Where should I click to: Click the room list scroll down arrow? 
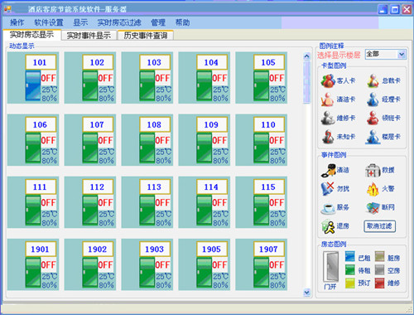tap(306, 293)
